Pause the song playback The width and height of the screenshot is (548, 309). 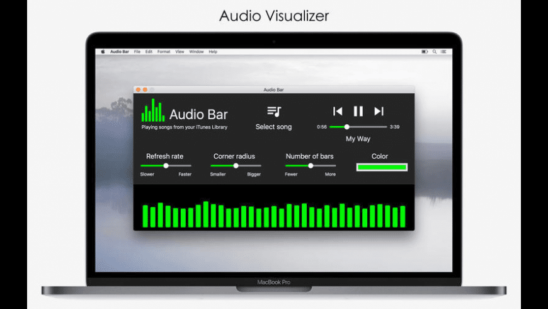point(358,111)
